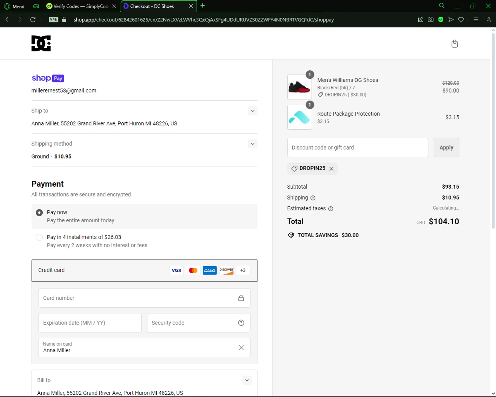
Task: Expand the Ship to section
Action: pyautogui.click(x=253, y=111)
